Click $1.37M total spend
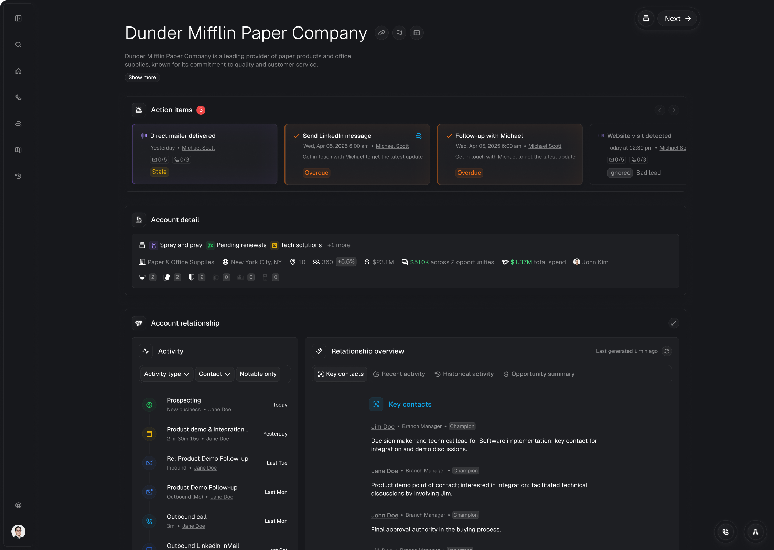774x550 pixels. click(x=534, y=262)
